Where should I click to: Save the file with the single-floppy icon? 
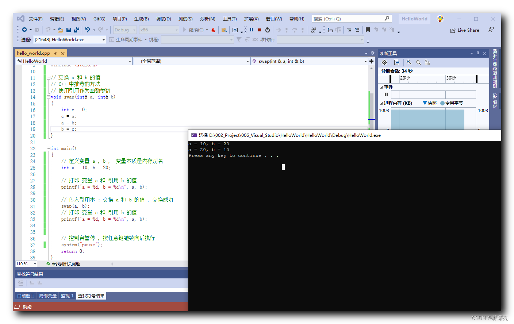tap(69, 30)
